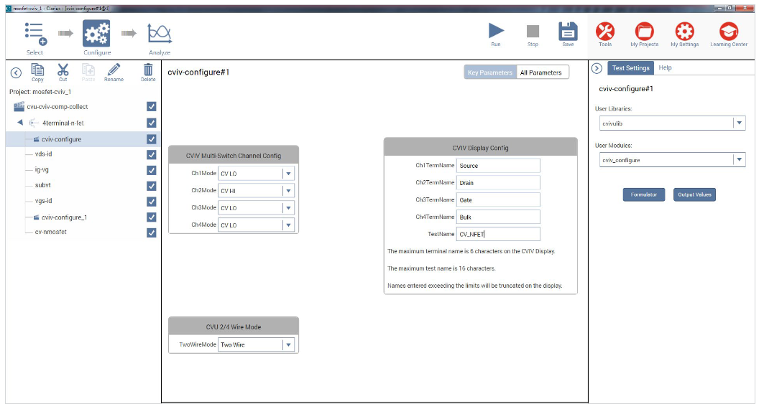Uncheck the vds-id test checkbox

[151, 154]
